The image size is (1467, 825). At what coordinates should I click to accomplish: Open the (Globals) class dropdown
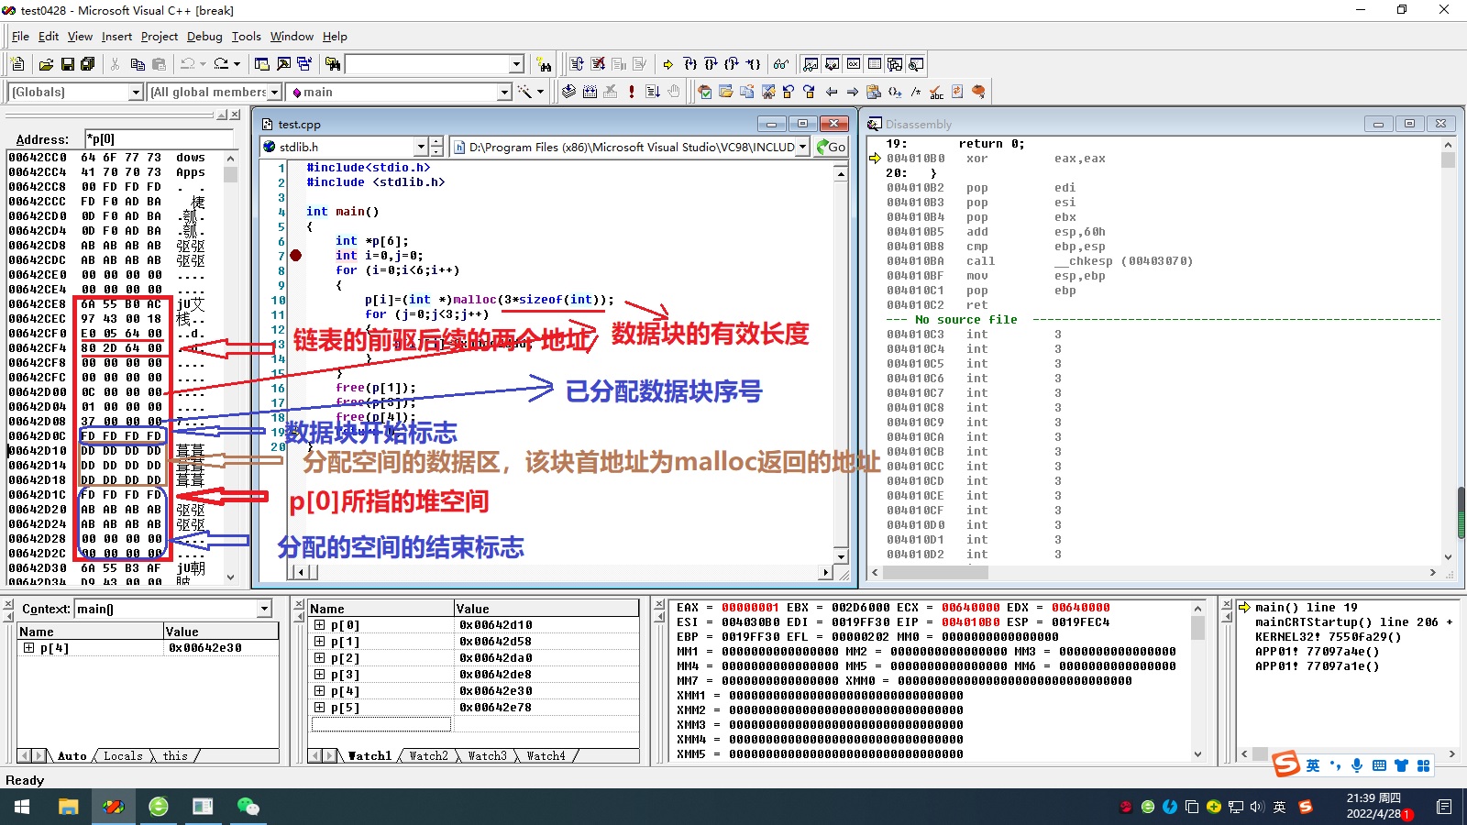136,92
